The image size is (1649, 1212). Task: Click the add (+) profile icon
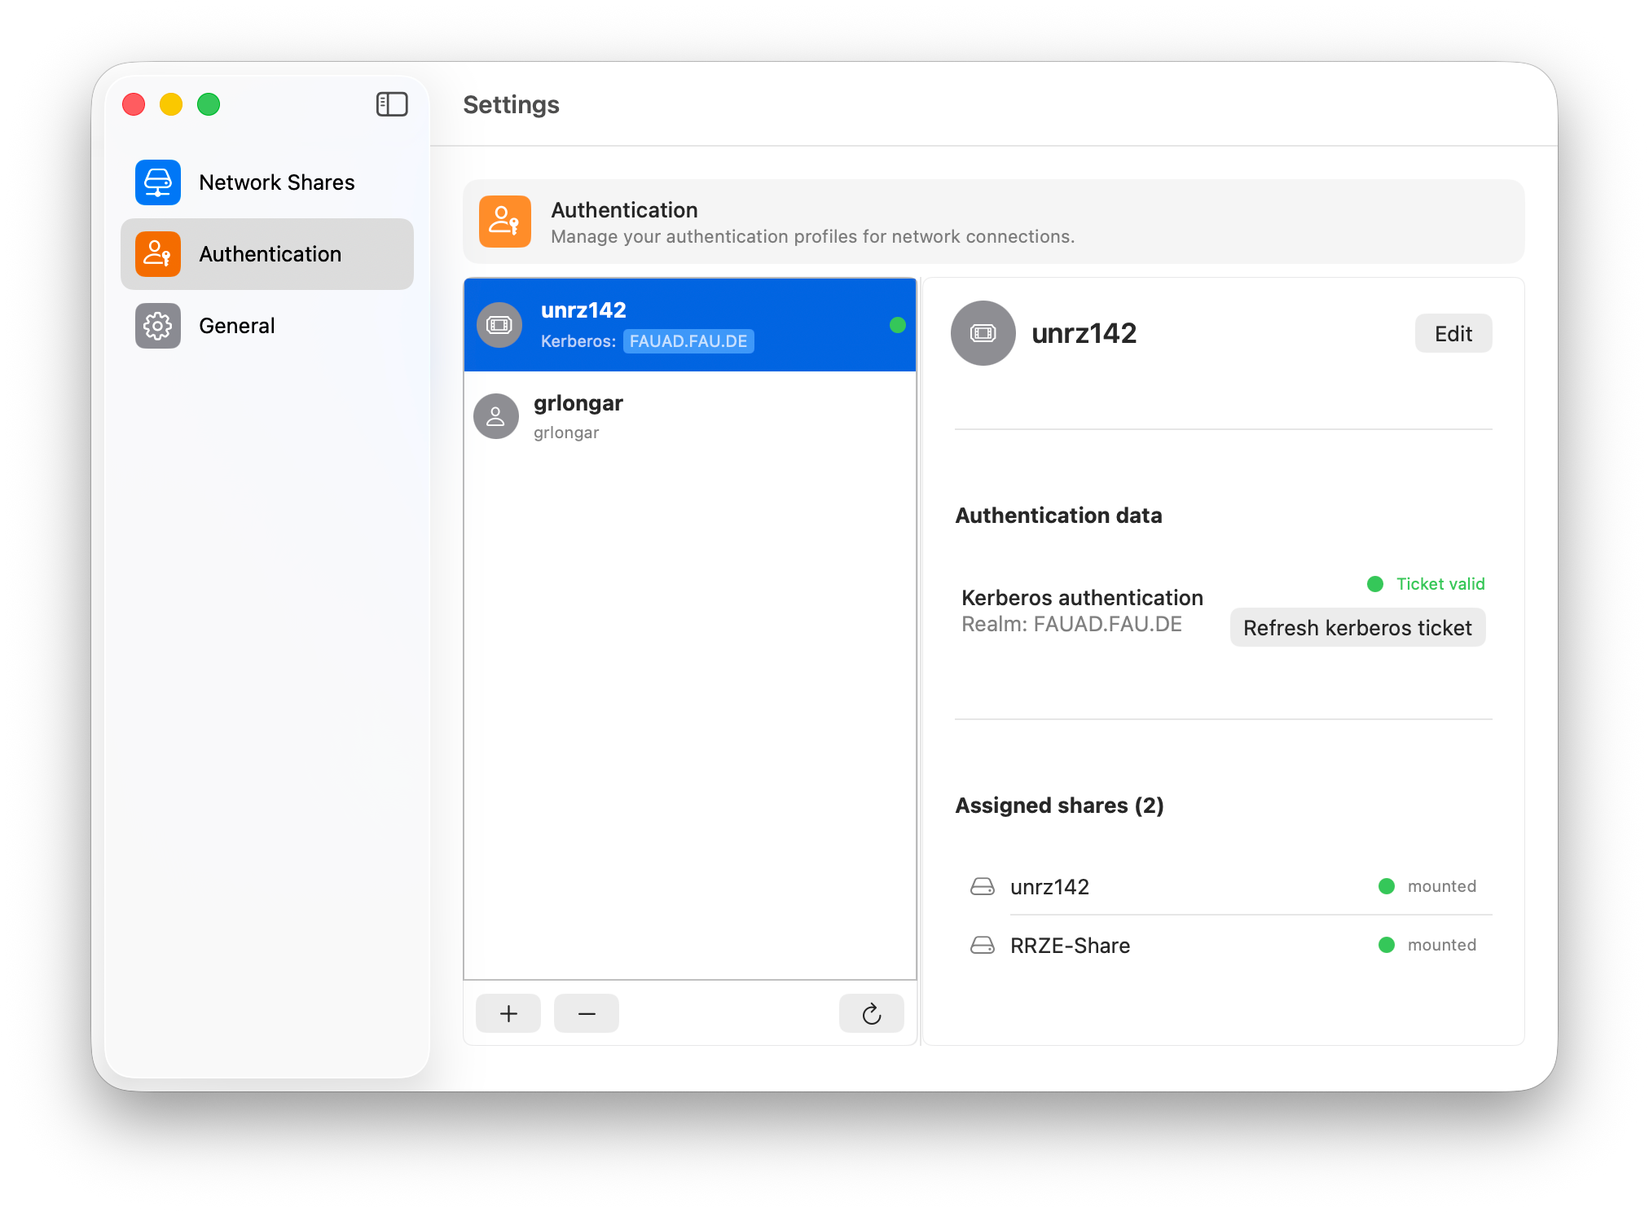point(508,1012)
